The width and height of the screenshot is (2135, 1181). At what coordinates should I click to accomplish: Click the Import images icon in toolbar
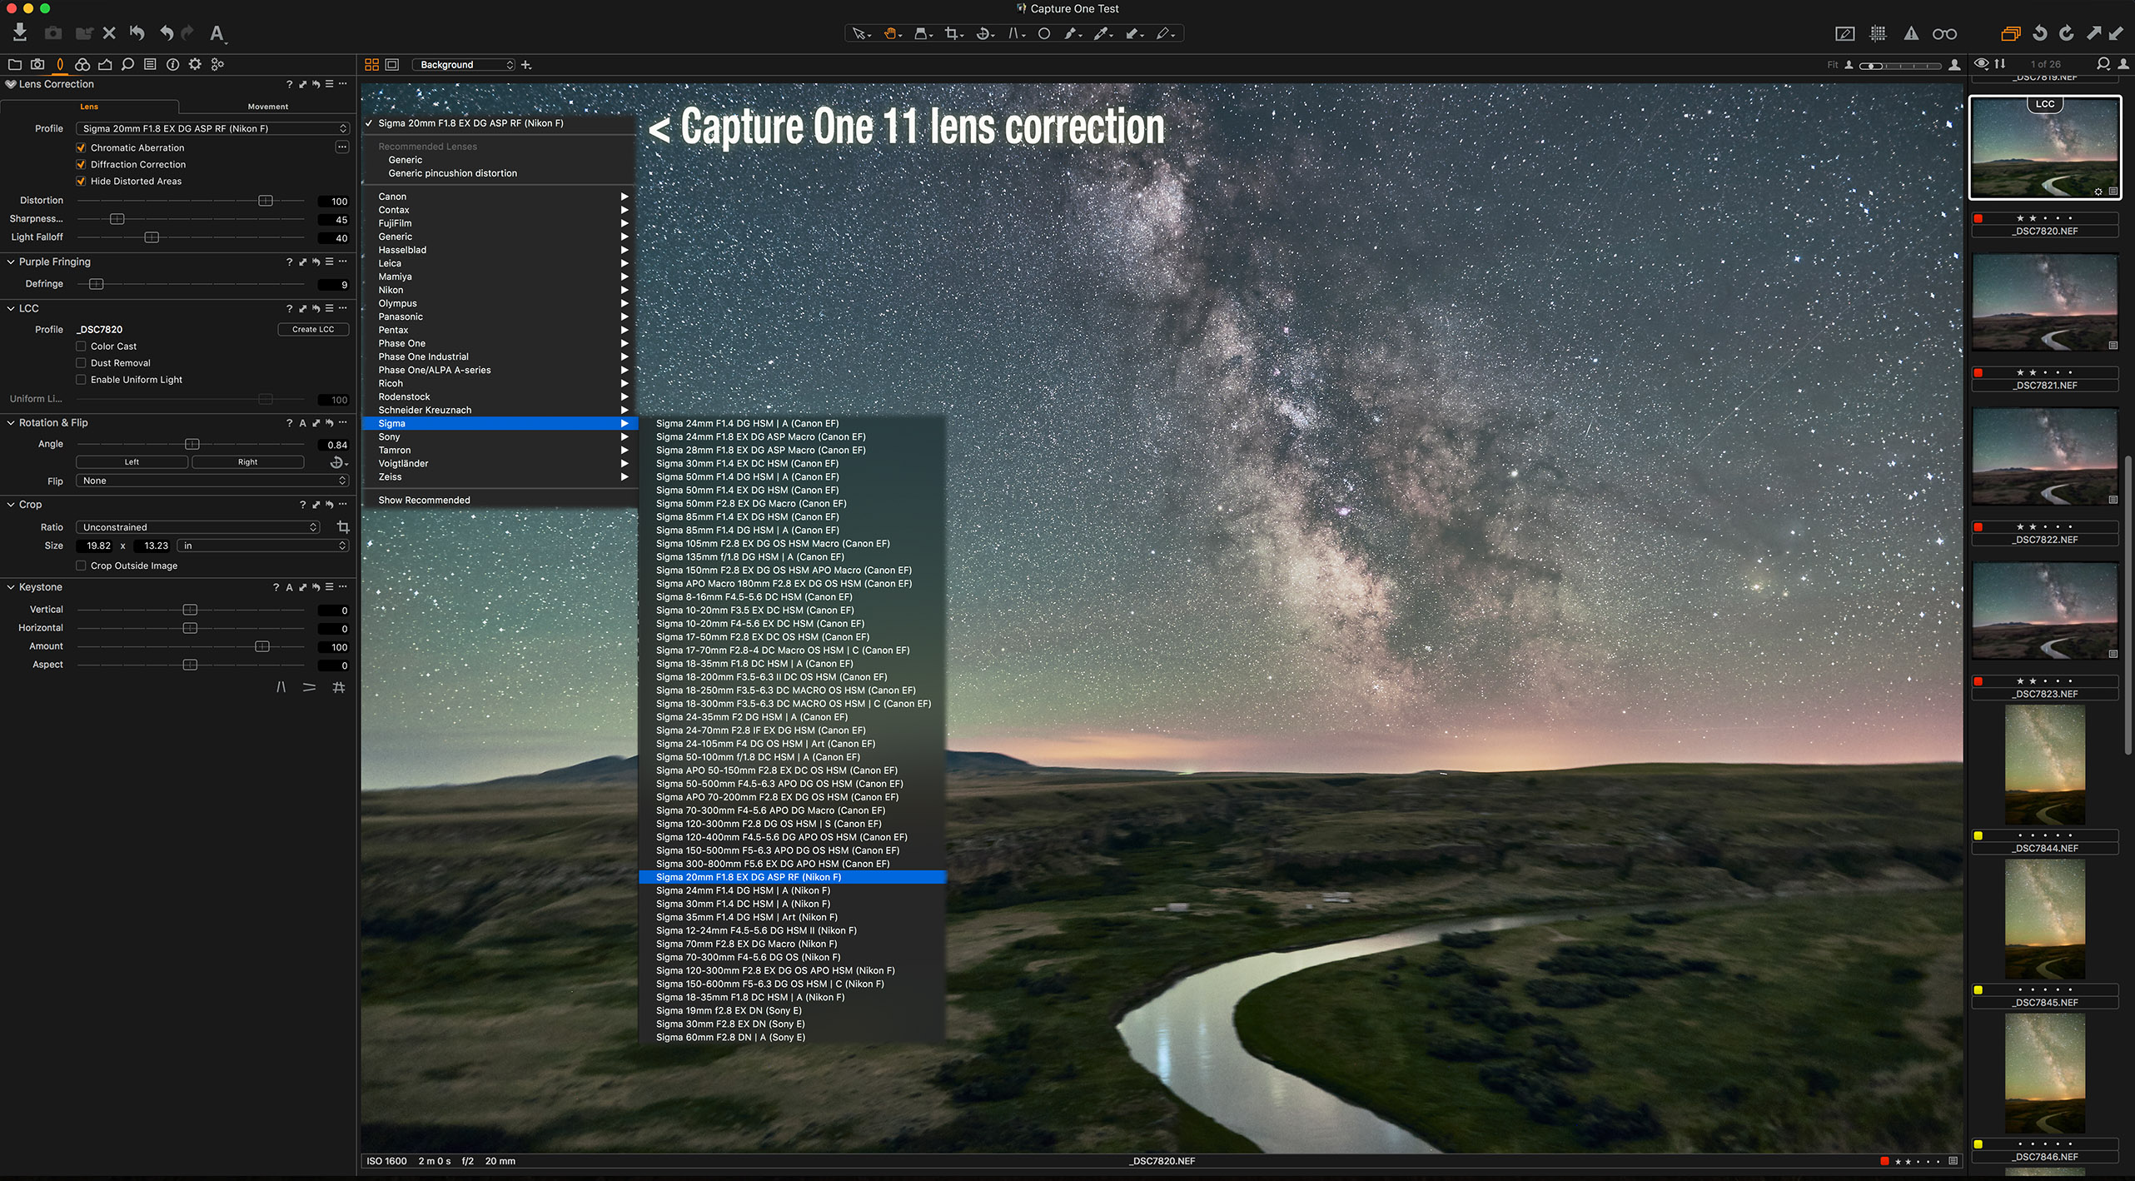click(20, 32)
